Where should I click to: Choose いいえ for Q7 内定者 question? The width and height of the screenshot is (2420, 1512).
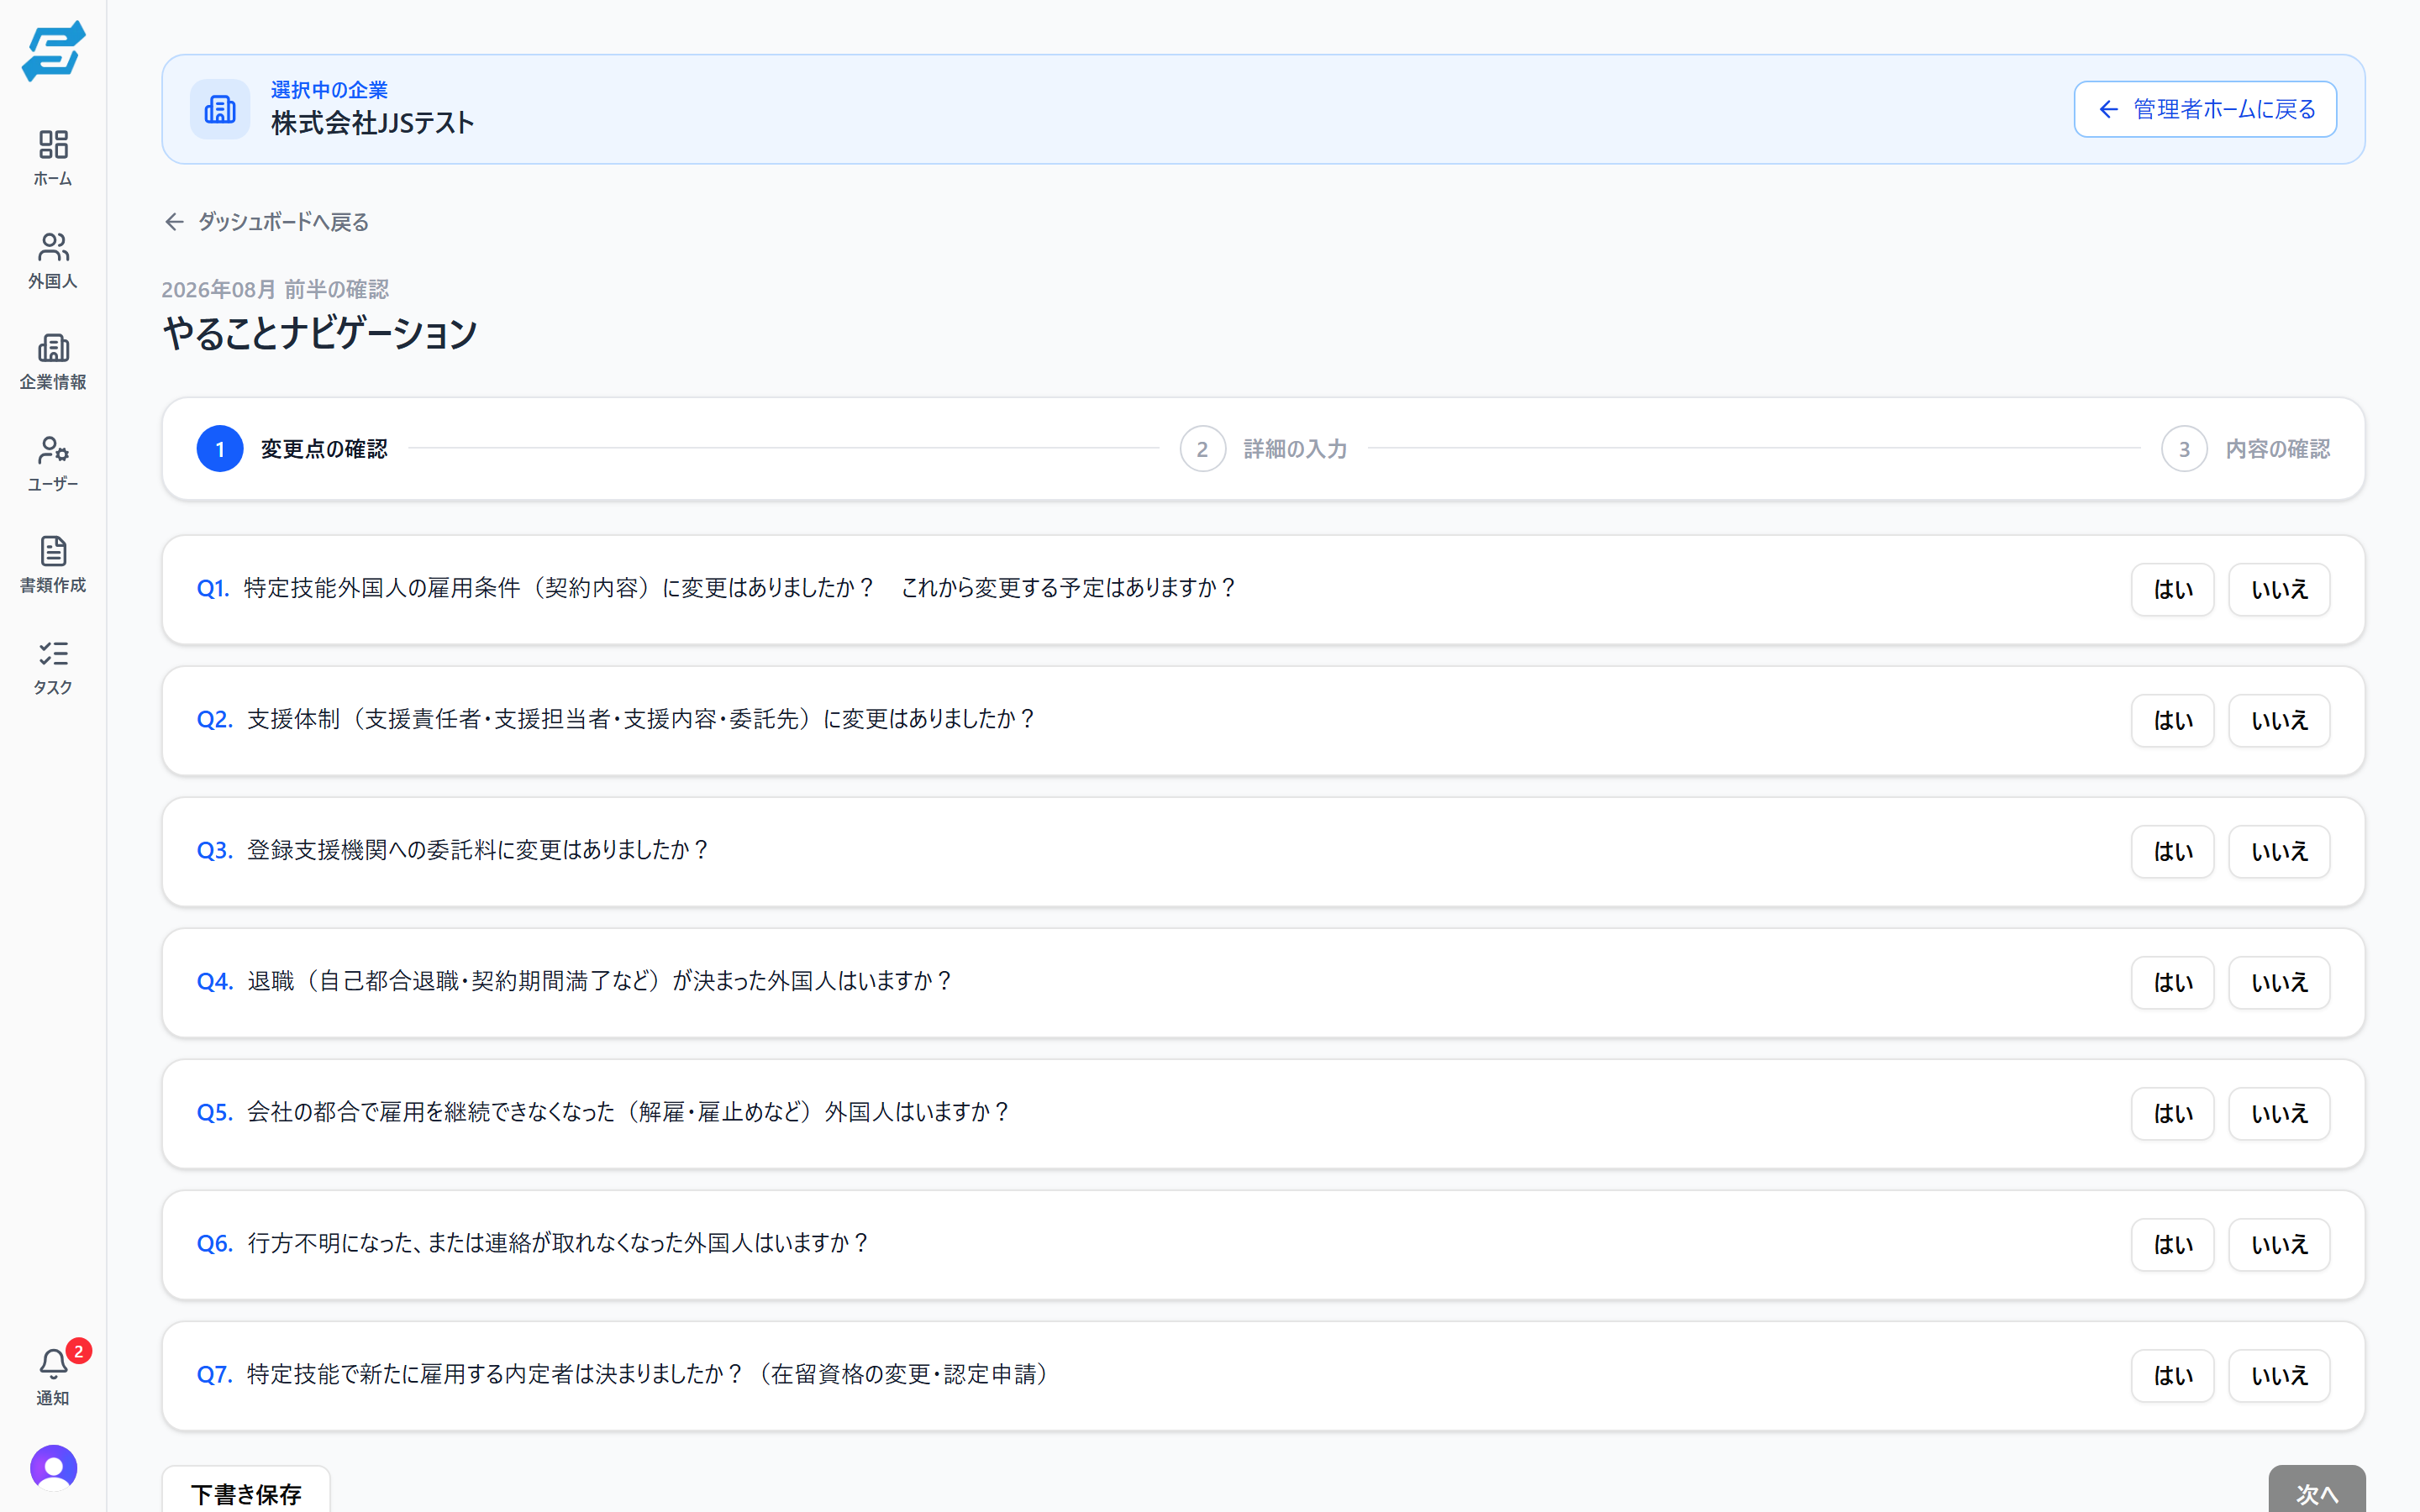click(x=2279, y=1375)
